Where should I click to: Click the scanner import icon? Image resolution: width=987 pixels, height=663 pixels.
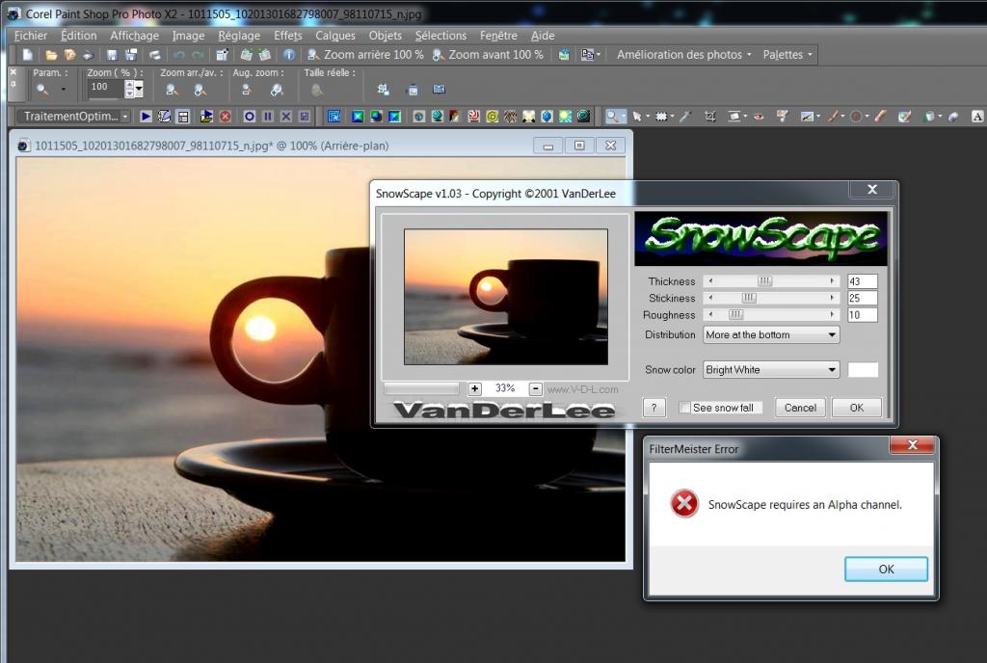tap(88, 55)
